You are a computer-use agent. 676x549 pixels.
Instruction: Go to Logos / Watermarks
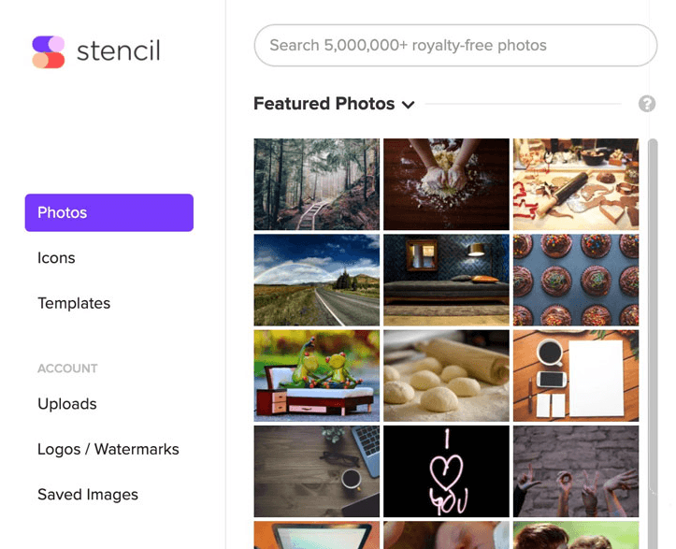click(x=108, y=449)
